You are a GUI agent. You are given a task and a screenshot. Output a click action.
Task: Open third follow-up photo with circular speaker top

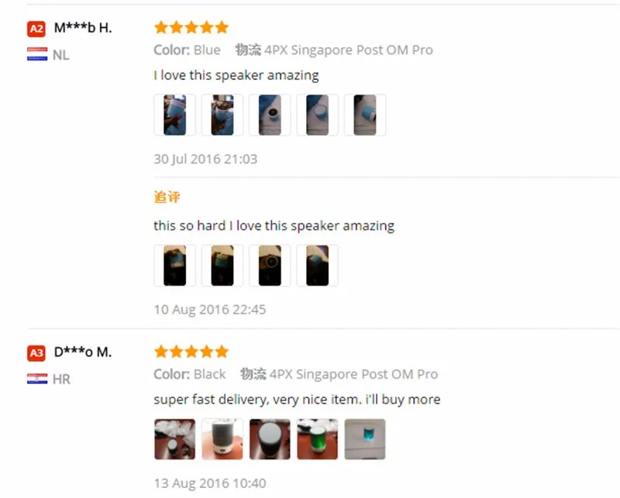pos(270,266)
